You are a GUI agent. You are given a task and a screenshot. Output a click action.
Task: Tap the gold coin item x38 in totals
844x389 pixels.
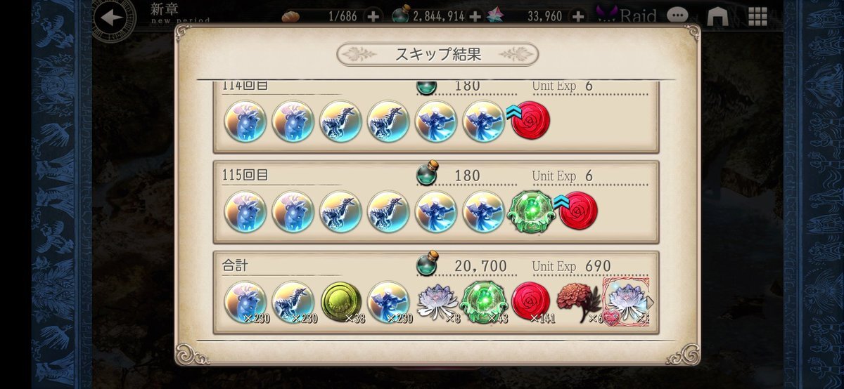(341, 302)
